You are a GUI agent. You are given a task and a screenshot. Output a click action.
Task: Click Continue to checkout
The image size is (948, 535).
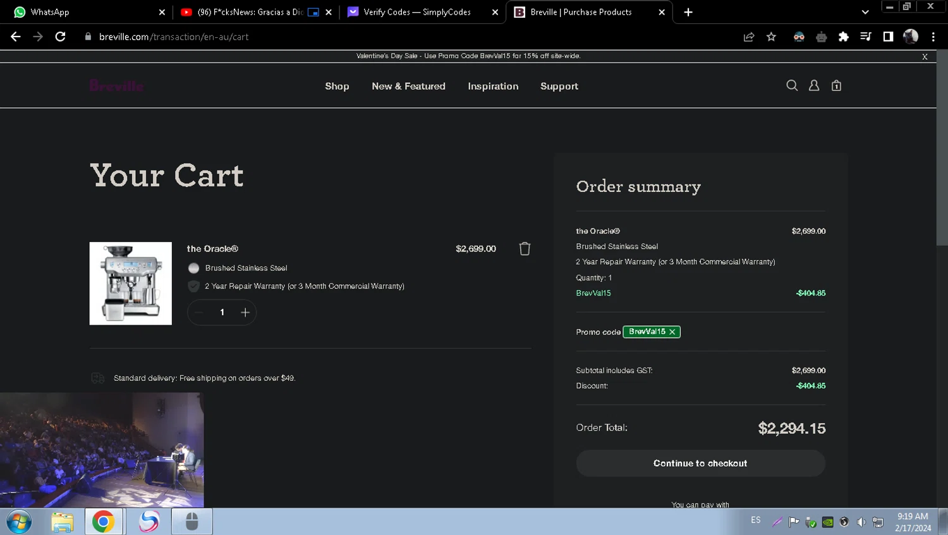700,463
